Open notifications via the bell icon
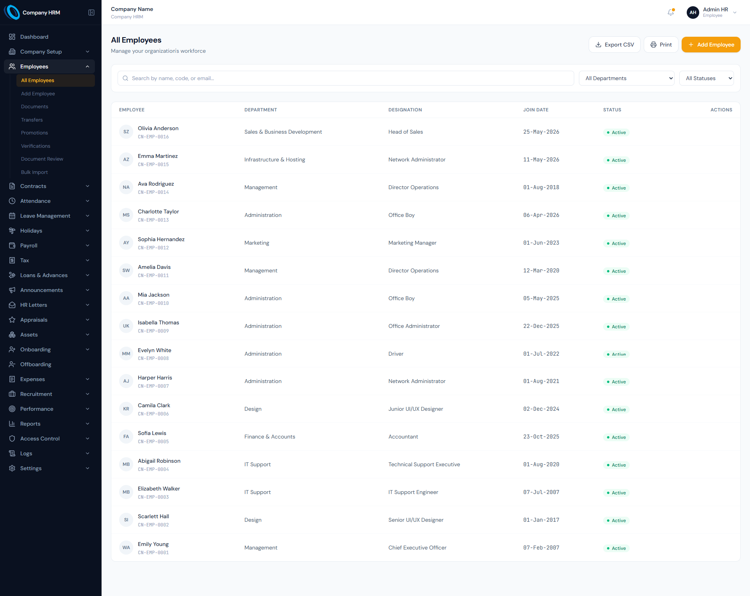 pyautogui.click(x=671, y=13)
